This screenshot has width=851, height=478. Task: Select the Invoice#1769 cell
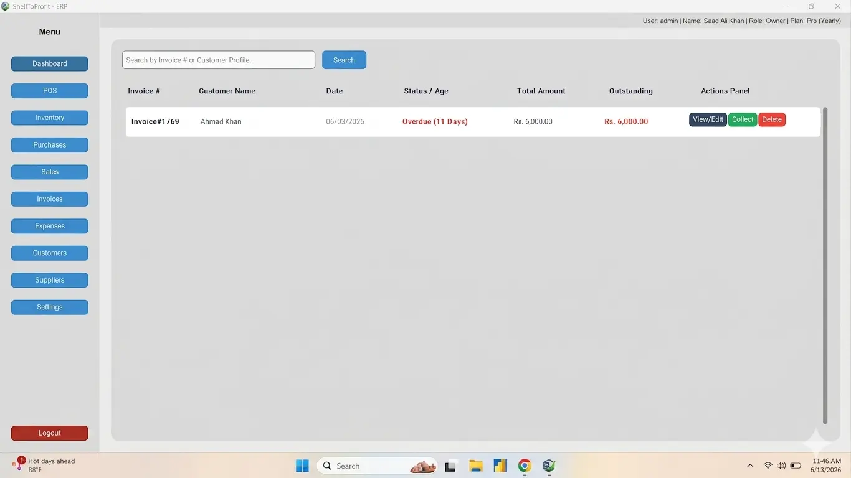[x=155, y=121]
